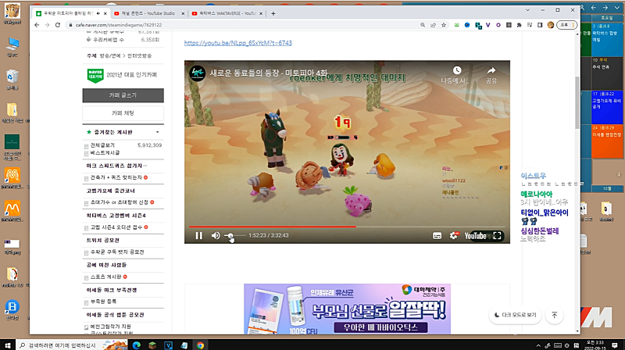Pause the YouTube video
The image size is (625, 350).
click(x=199, y=236)
